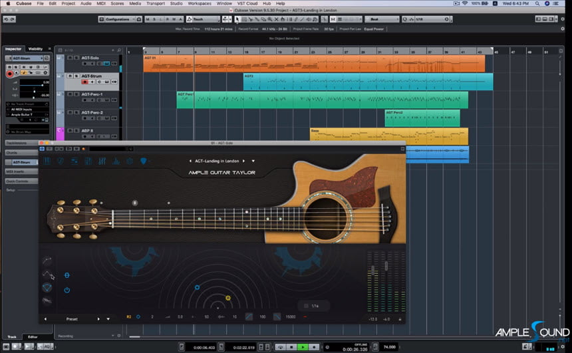The width and height of the screenshot is (572, 353).
Task: Record-enable the AGT-Strum track in track list
Action: click(x=85, y=82)
